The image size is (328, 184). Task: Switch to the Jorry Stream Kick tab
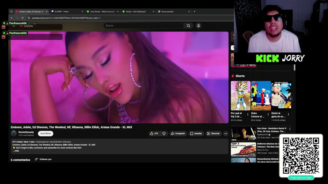tap(102, 11)
